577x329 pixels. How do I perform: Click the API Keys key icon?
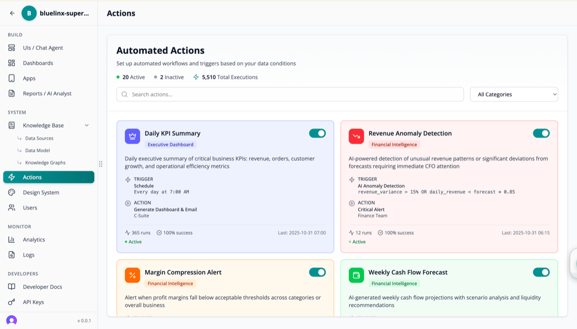(12, 302)
